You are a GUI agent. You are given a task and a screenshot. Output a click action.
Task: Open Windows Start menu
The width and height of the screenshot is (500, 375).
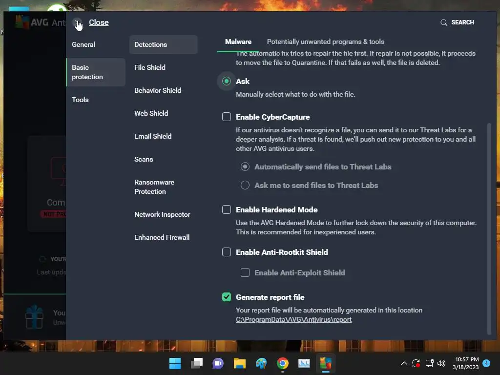pos(175,363)
